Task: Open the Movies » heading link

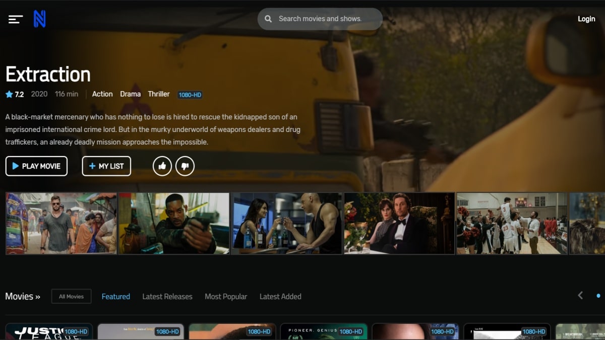Action: pyautogui.click(x=23, y=296)
